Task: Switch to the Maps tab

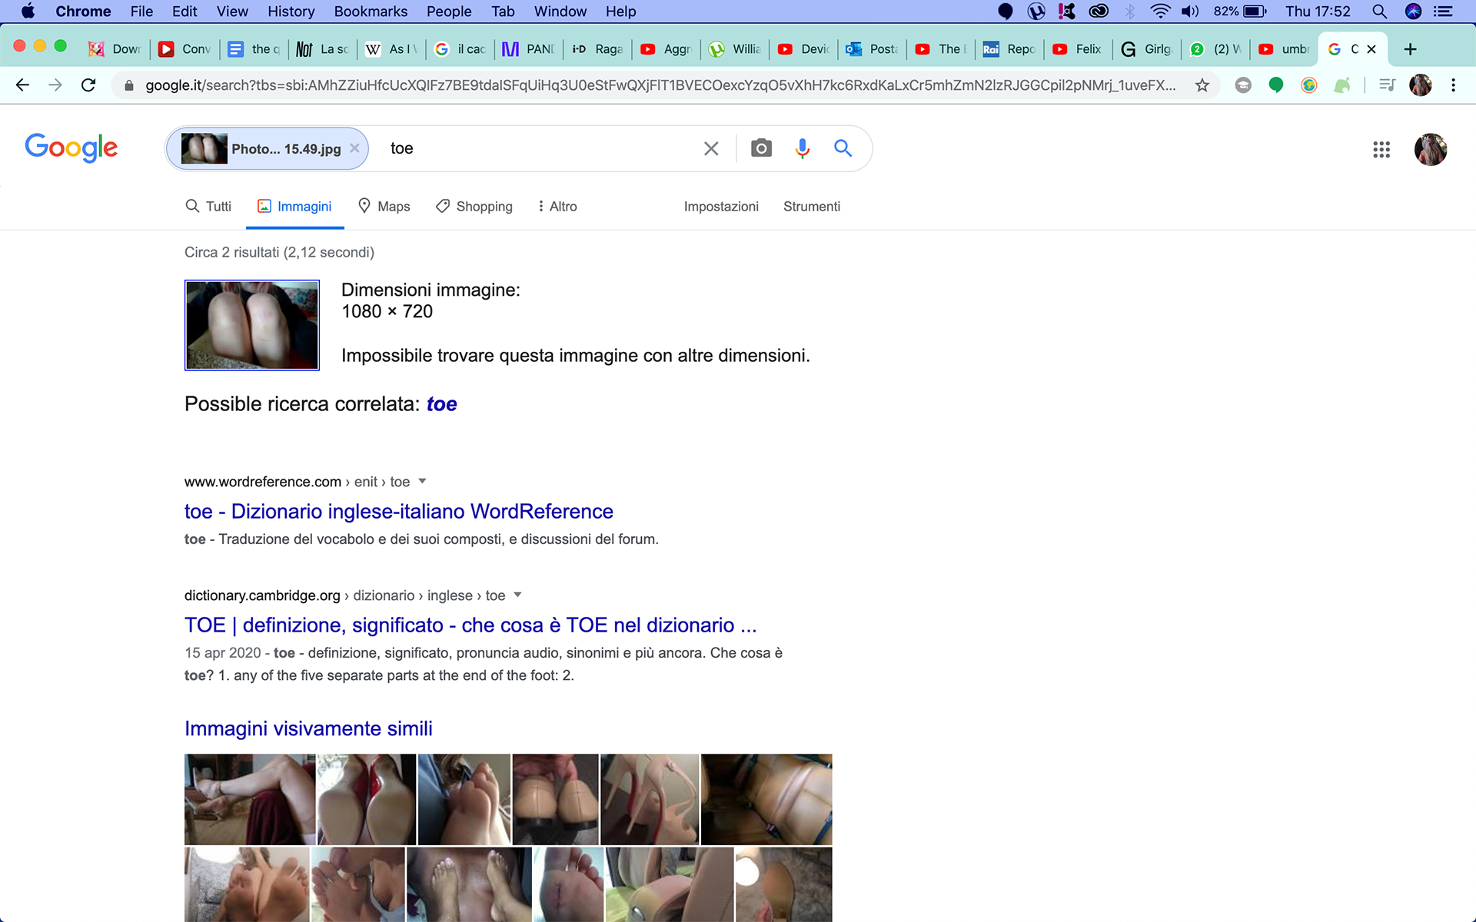Action: 384,206
